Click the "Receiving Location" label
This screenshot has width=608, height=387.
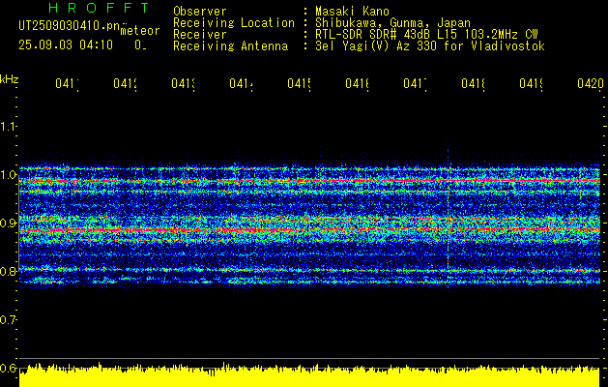(x=234, y=23)
